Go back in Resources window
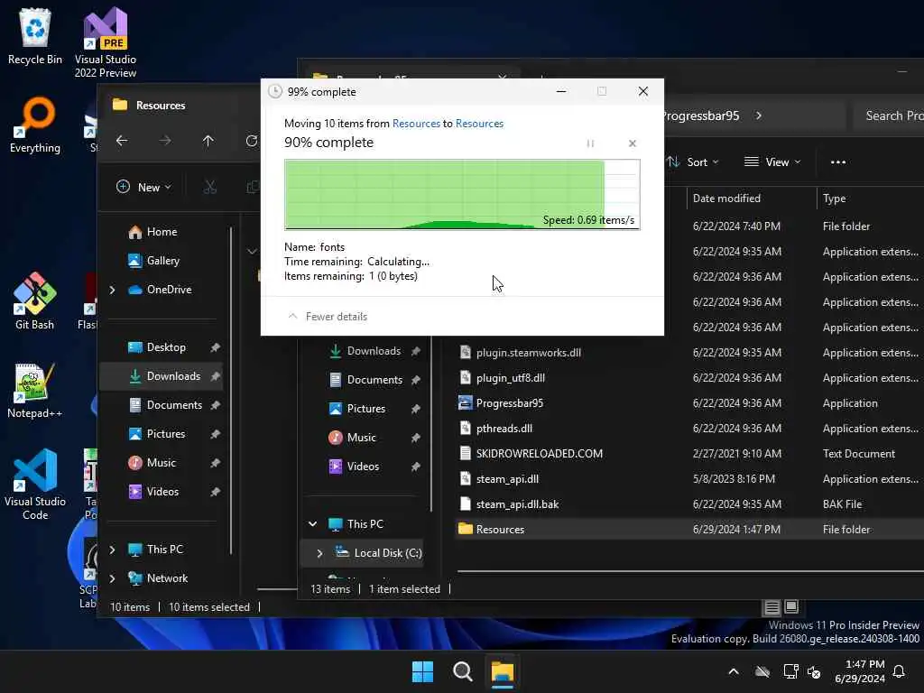Viewport: 924px width, 693px height. pos(122,140)
